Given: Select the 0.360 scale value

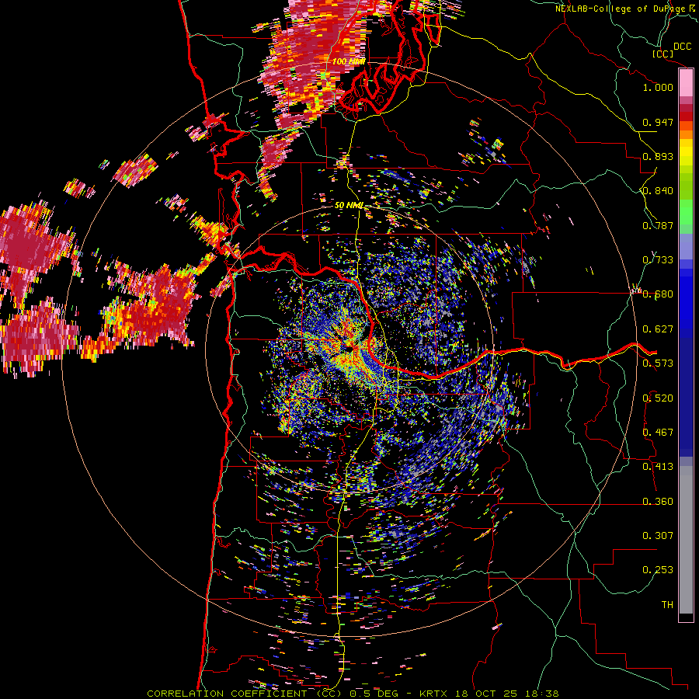Looking at the screenshot, I should [658, 502].
